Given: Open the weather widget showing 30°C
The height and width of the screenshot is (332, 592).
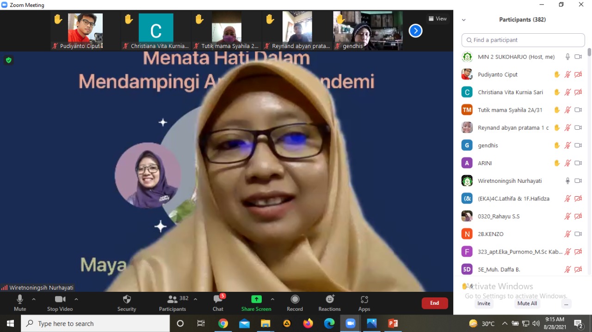Looking at the screenshot, I should [482, 323].
